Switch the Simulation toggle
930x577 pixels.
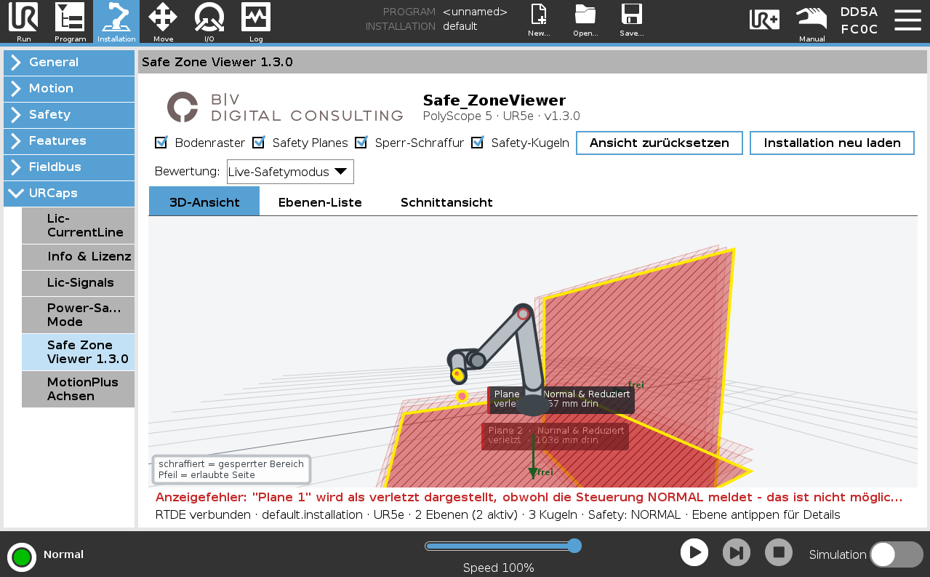click(x=896, y=554)
